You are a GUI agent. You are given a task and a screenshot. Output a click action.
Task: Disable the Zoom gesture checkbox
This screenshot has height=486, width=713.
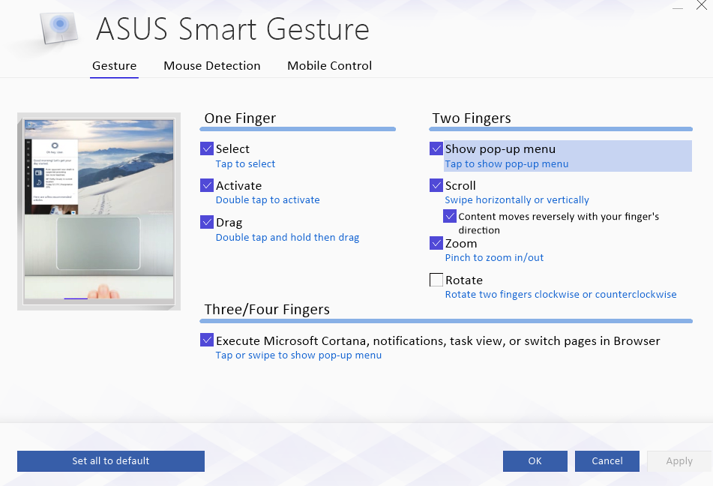pyautogui.click(x=436, y=243)
